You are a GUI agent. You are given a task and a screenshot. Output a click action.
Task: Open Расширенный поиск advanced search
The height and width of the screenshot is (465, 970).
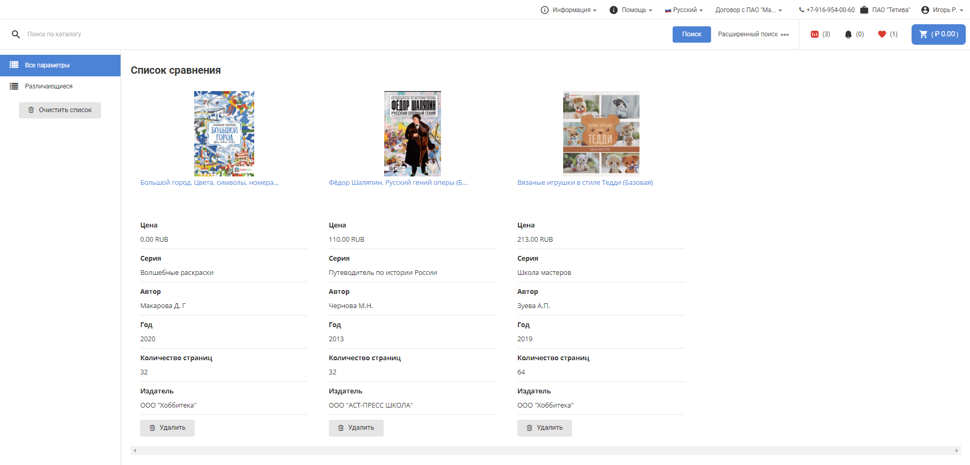coord(753,34)
